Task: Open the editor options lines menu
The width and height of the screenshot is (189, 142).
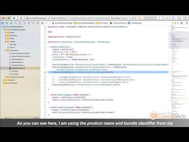Action: coord(182,23)
